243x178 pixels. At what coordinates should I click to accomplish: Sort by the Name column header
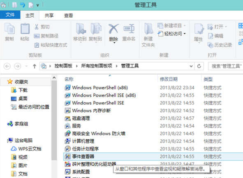[69, 79]
